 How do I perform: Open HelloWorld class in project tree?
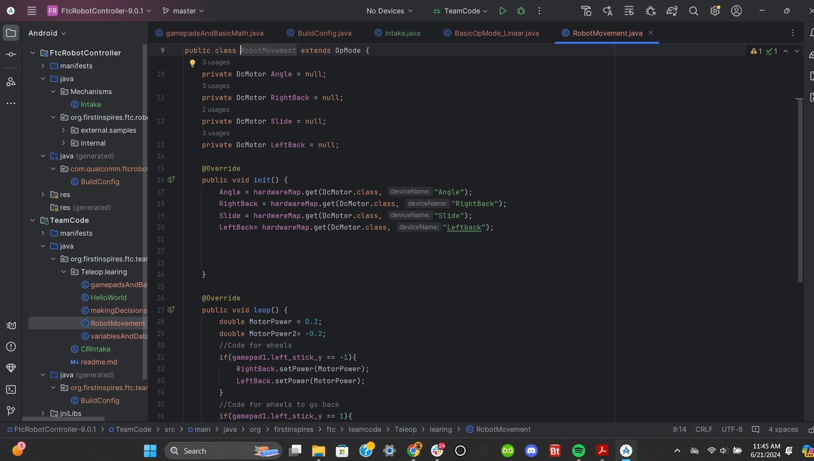(108, 297)
